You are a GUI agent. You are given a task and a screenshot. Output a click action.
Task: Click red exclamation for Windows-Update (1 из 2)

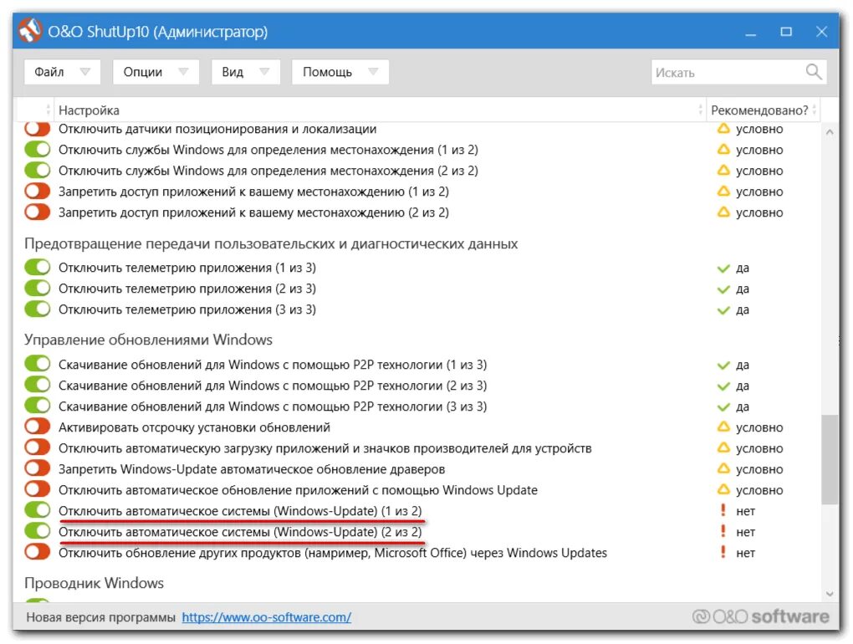tap(723, 511)
